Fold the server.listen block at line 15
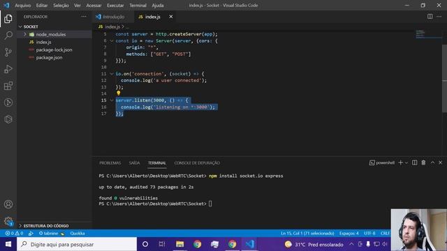 pyautogui.click(x=112, y=100)
